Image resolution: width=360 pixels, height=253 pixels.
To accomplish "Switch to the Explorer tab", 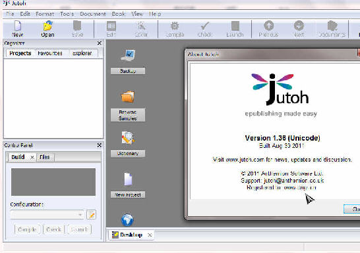I will tap(82, 53).
